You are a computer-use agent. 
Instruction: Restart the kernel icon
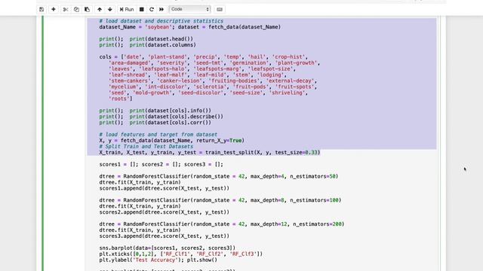(152, 10)
